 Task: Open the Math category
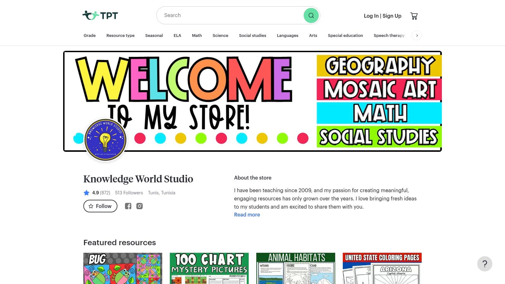(197, 35)
